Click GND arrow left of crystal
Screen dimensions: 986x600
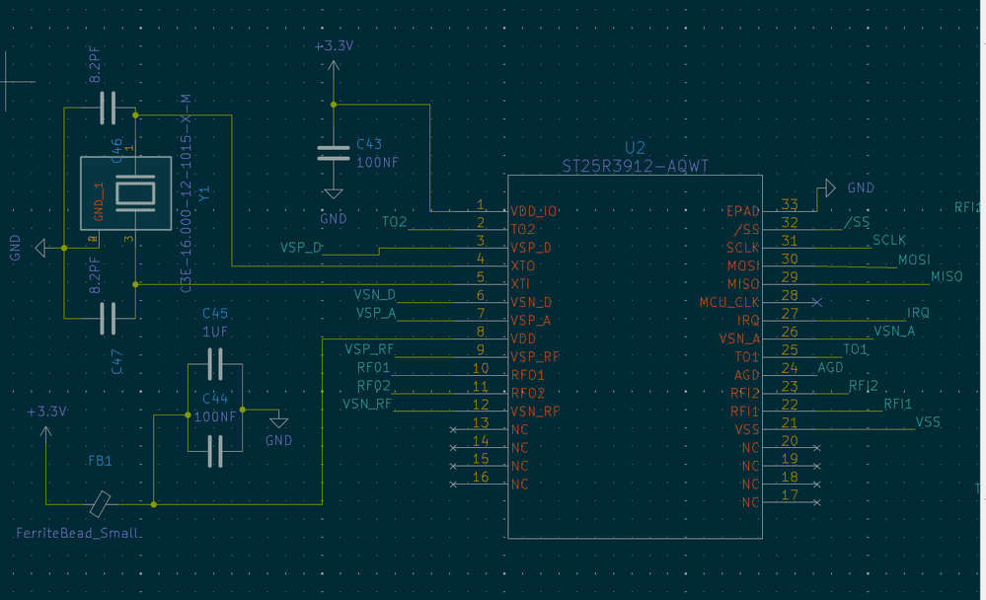click(40, 248)
